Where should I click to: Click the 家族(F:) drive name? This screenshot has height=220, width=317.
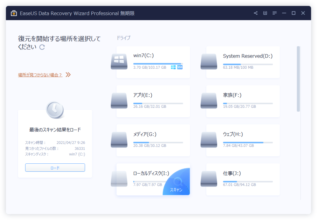coord(232,95)
